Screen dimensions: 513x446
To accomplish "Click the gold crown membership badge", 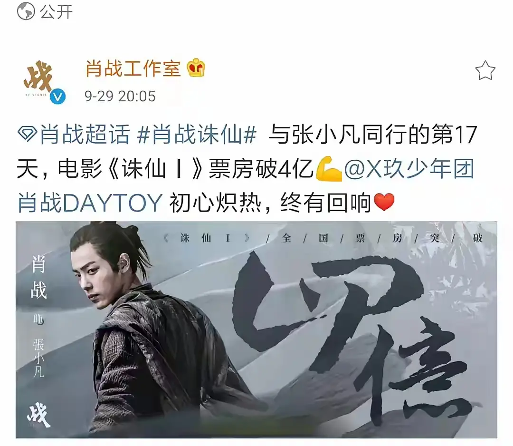I will [196, 68].
